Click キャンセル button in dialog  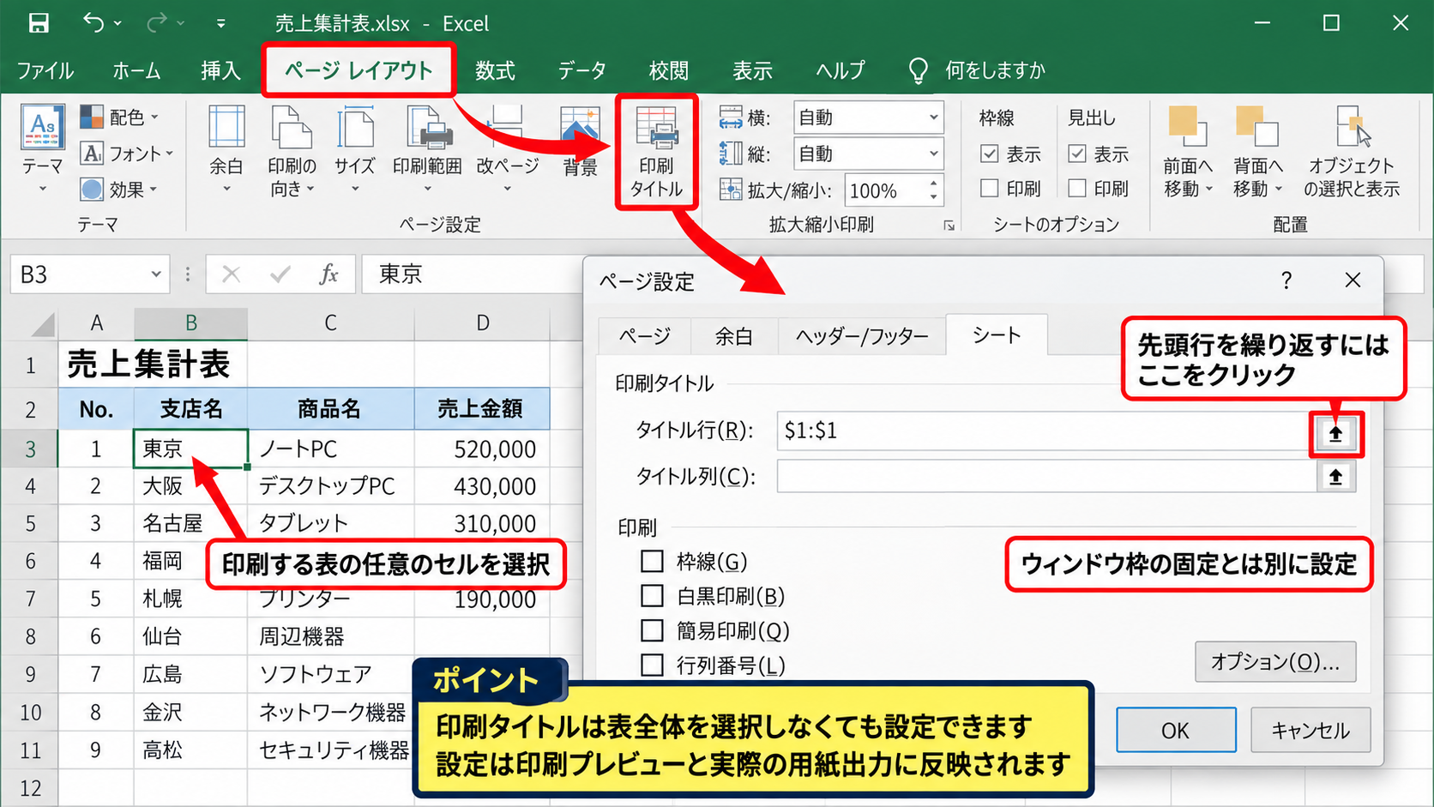click(x=1310, y=731)
